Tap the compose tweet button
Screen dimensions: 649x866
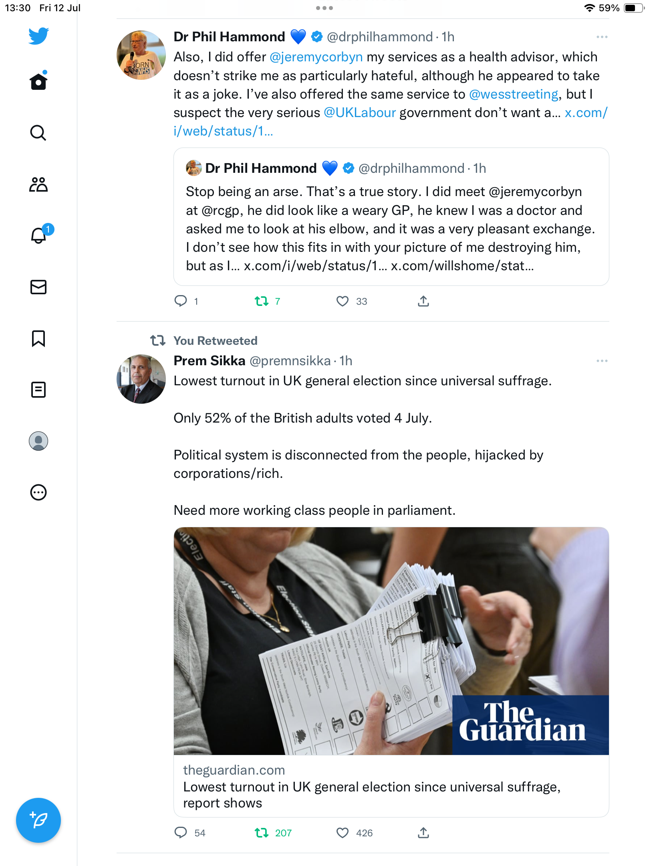[x=38, y=820]
